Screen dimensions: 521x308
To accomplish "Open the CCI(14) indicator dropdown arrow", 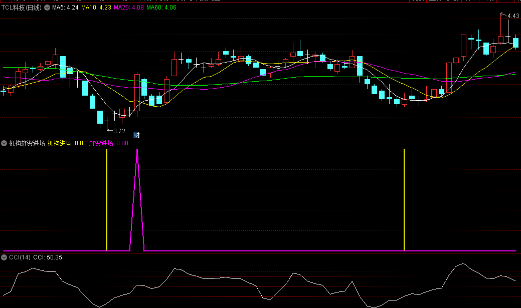I will (4, 257).
